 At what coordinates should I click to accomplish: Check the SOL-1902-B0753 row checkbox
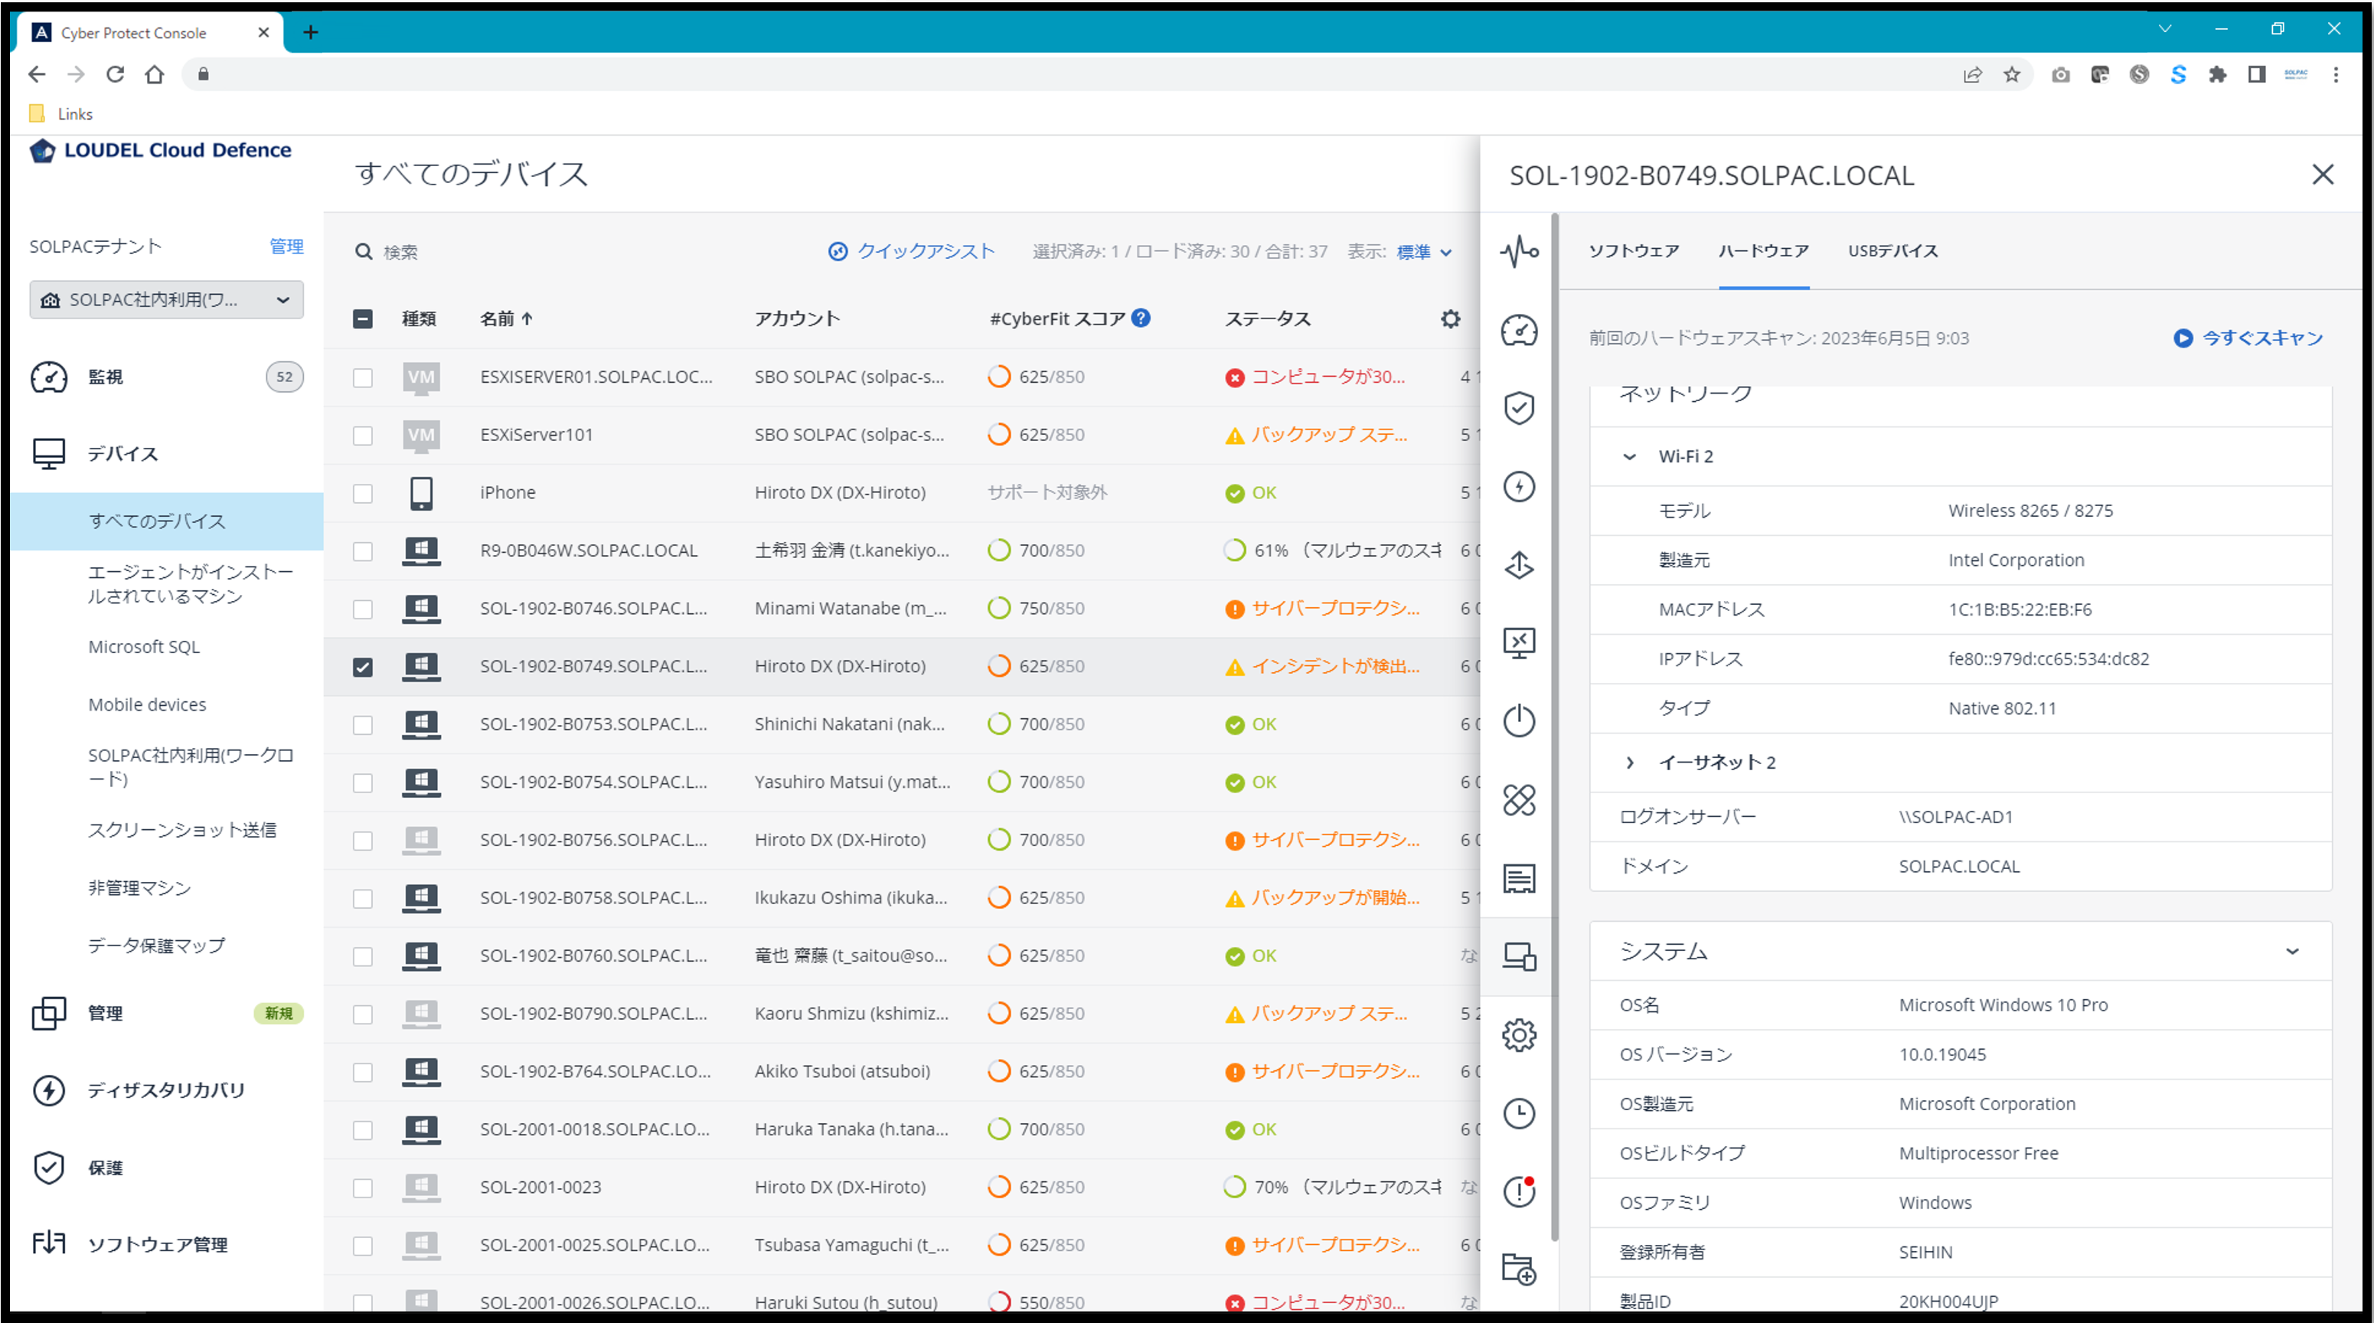[363, 724]
